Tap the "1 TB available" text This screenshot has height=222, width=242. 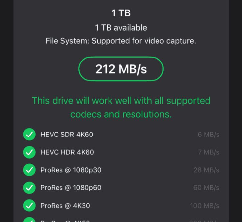[x=121, y=28]
